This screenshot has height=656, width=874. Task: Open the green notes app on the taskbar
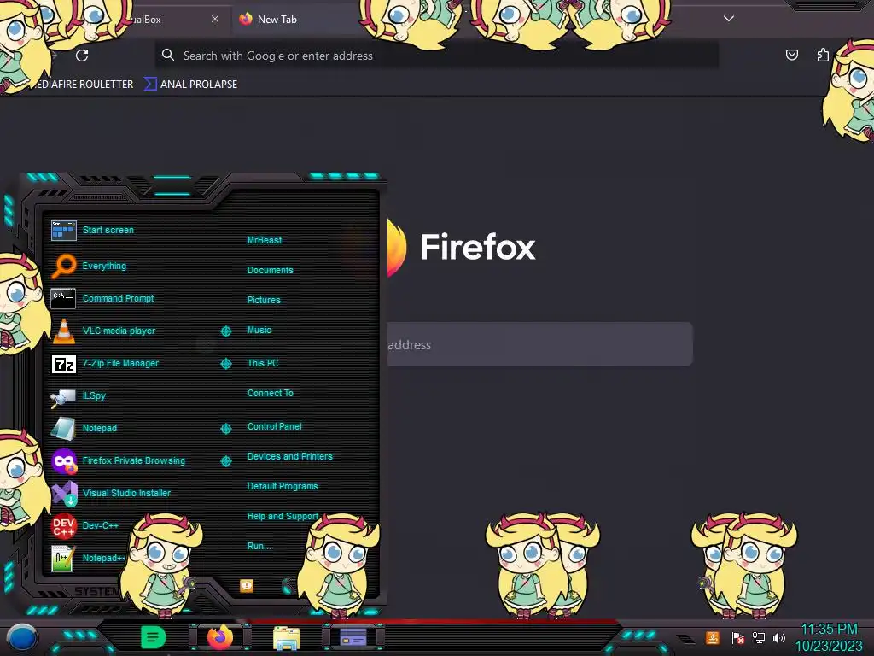pos(154,637)
